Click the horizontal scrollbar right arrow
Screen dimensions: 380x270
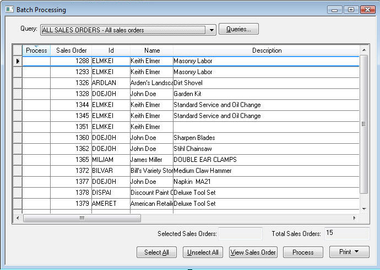[x=354, y=218]
